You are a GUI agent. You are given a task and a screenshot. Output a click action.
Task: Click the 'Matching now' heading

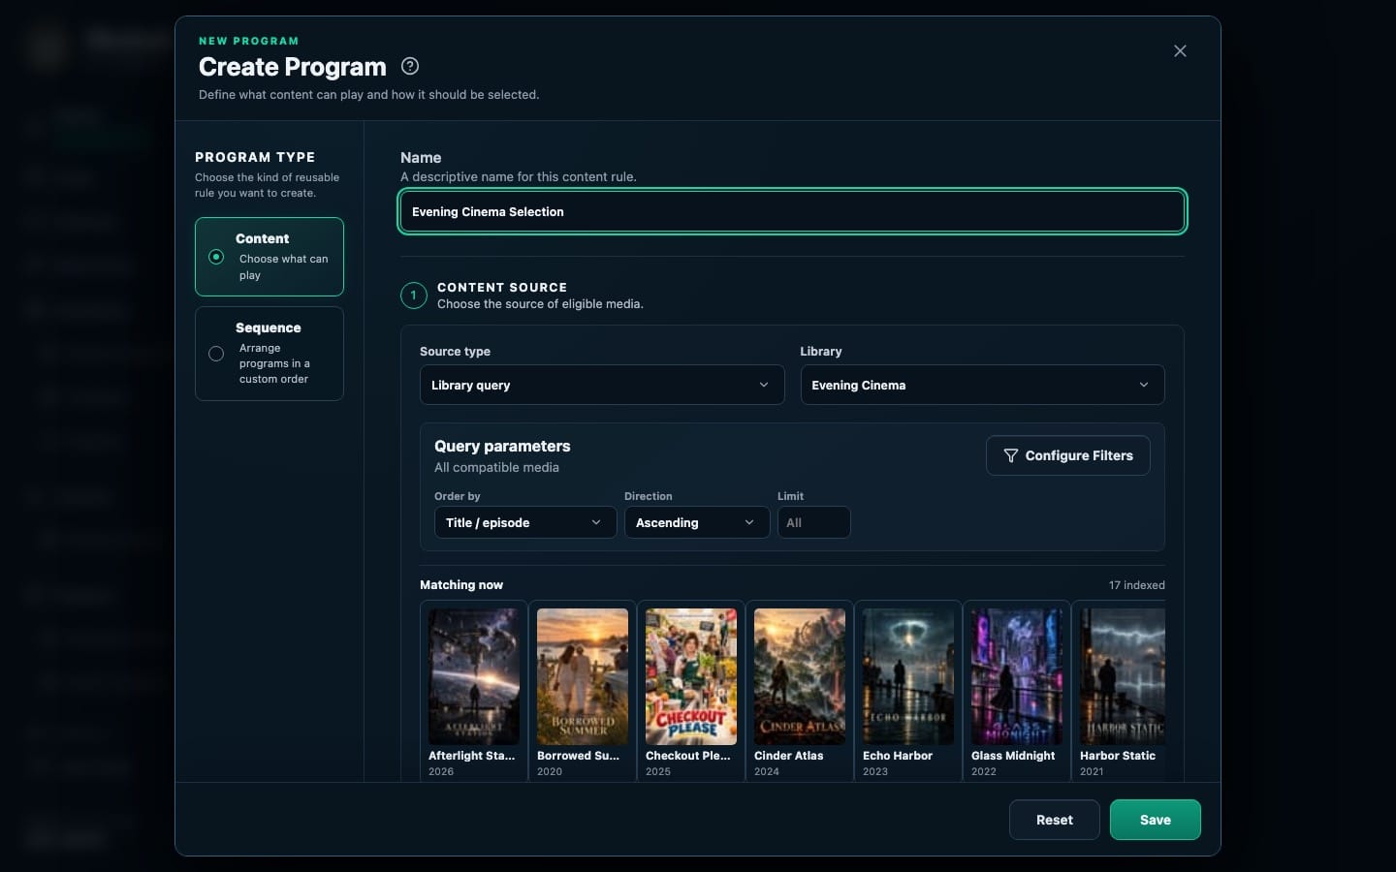tap(461, 585)
